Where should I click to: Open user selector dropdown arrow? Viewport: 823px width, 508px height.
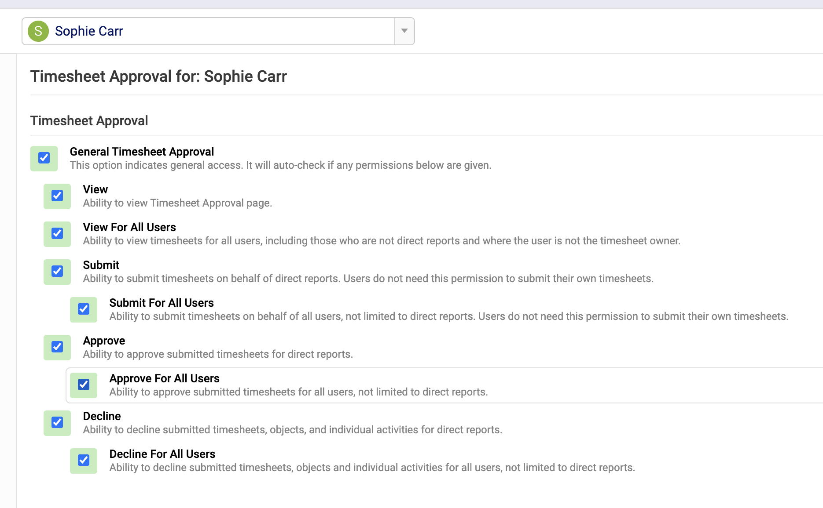pyautogui.click(x=404, y=31)
